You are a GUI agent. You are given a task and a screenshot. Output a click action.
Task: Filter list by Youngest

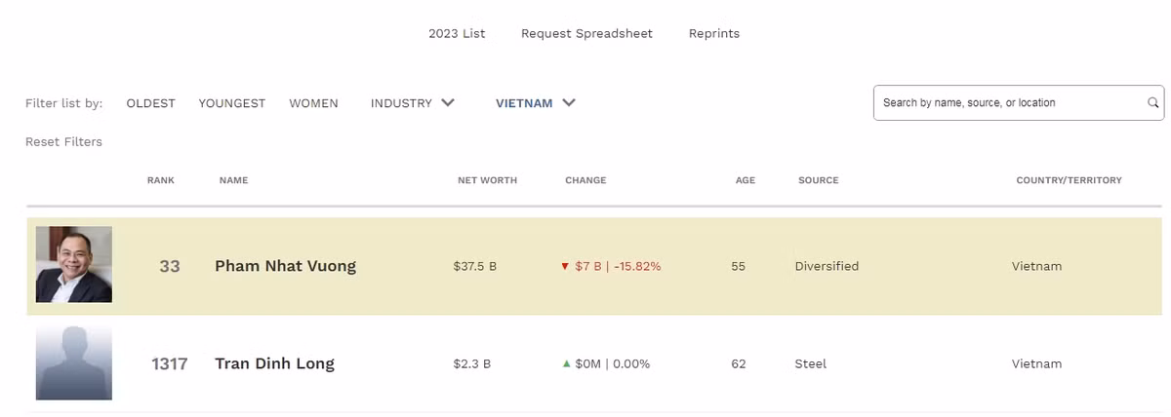tap(231, 103)
